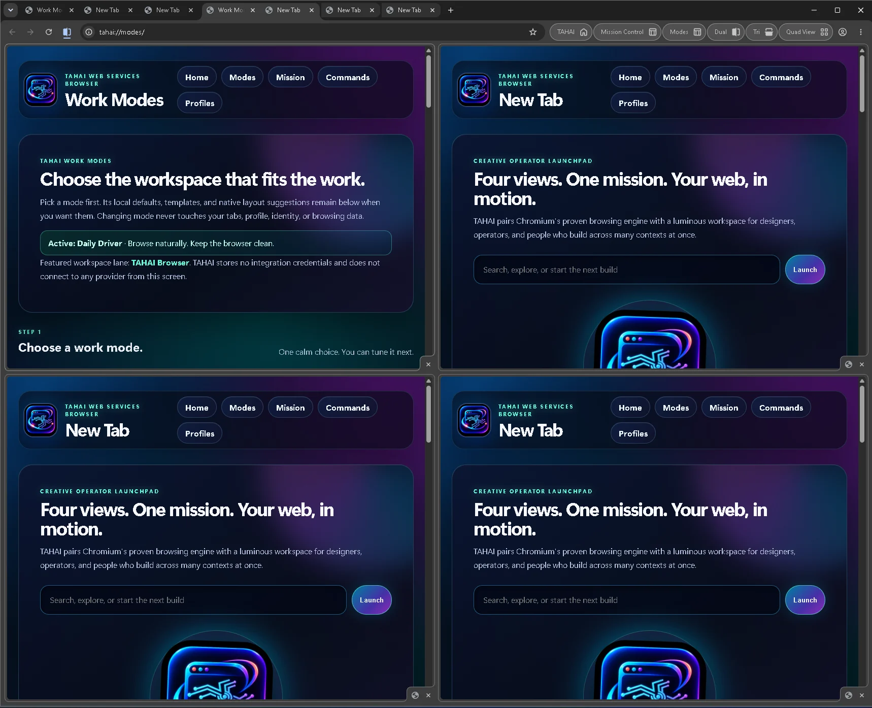
Task: Click the browser forward arrow
Action: pyautogui.click(x=30, y=32)
